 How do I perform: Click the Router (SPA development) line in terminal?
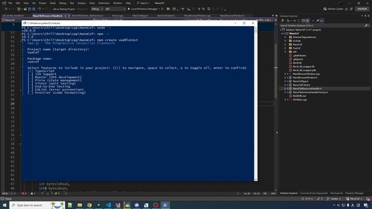58,77
